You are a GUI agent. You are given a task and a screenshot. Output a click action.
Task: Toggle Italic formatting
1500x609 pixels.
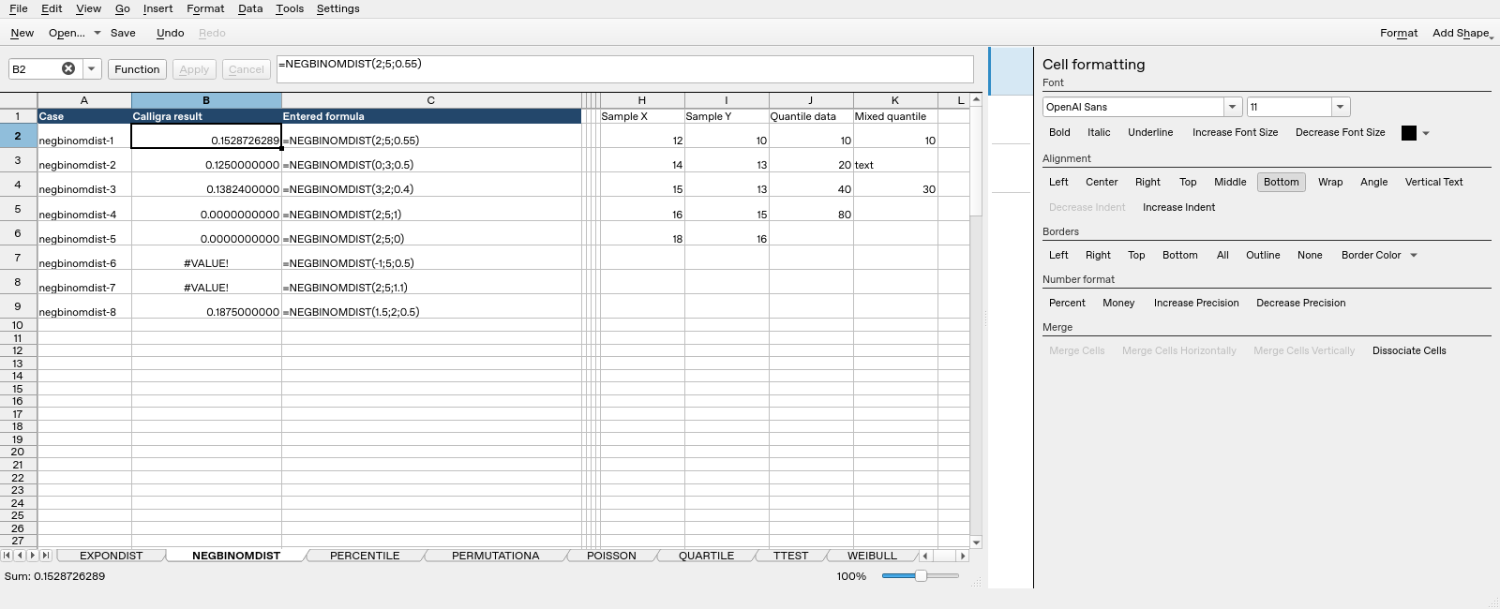click(1099, 132)
